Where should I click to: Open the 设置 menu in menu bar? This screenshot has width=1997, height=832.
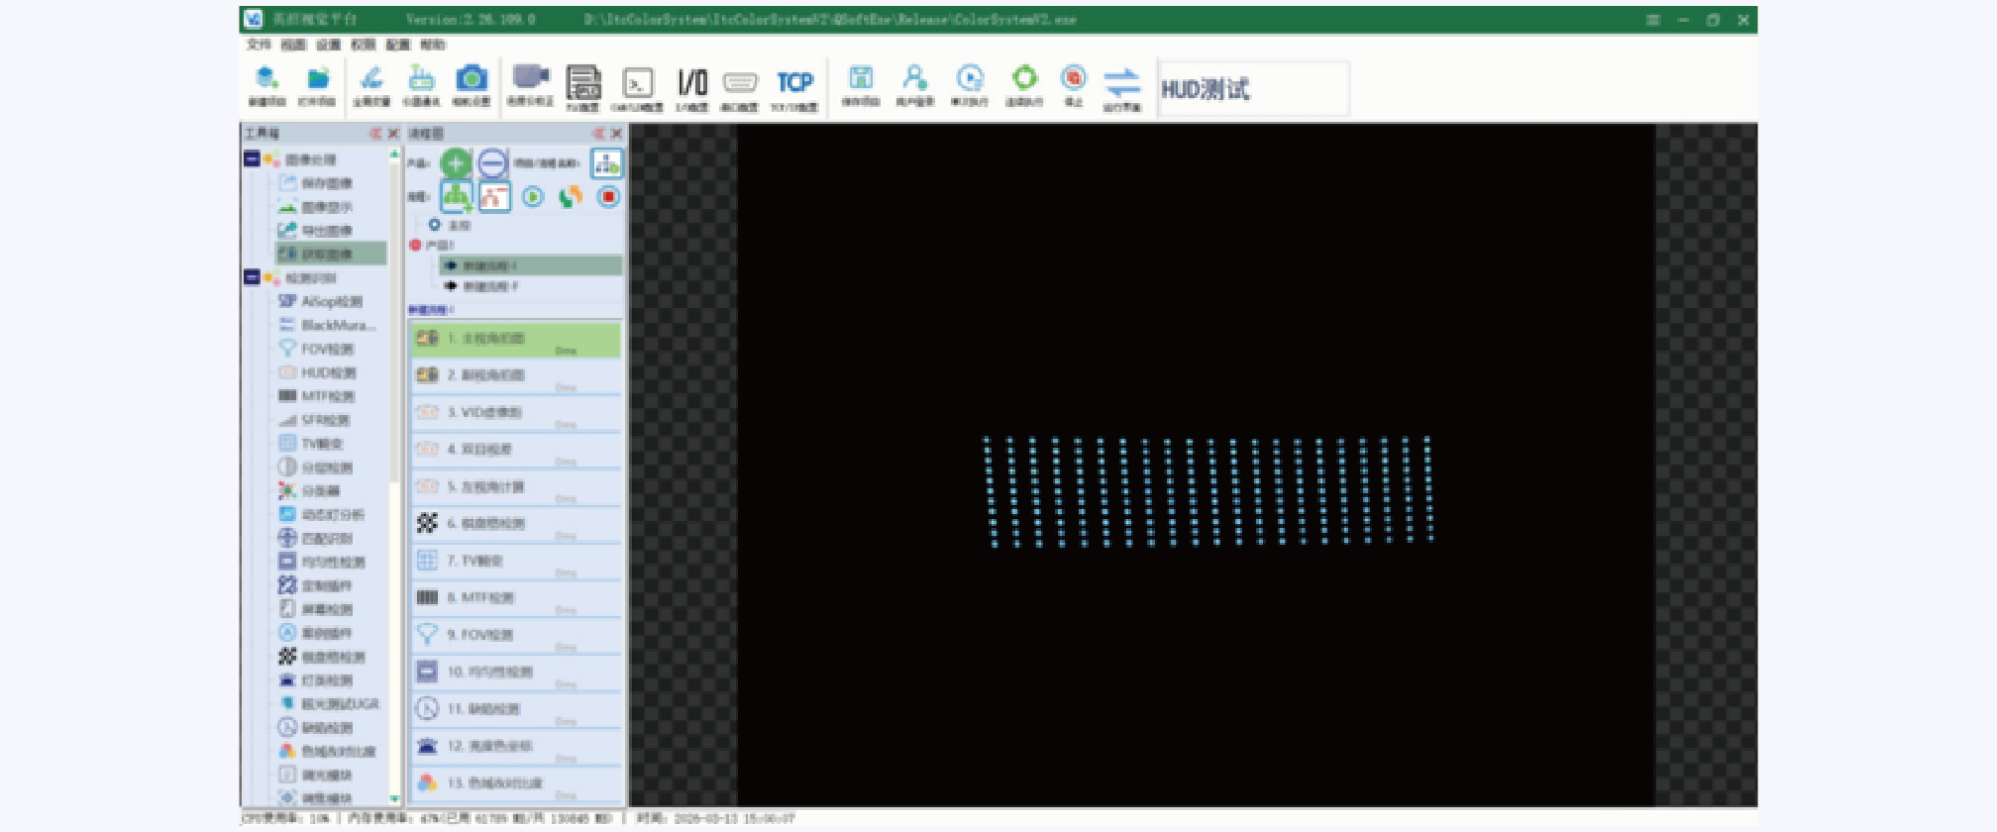pyautogui.click(x=329, y=45)
